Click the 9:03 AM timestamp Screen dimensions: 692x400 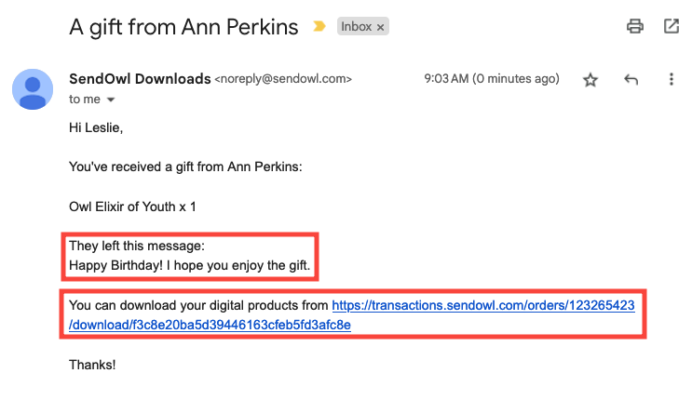point(491,79)
